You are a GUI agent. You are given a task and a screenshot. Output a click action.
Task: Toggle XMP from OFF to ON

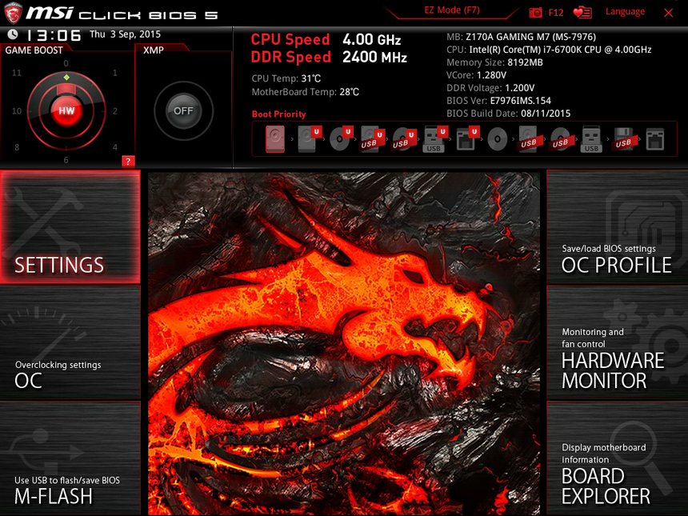click(182, 112)
